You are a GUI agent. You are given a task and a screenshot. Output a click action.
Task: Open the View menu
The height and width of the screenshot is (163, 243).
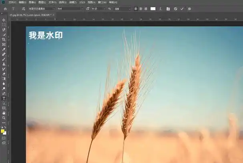click(x=92, y=2)
